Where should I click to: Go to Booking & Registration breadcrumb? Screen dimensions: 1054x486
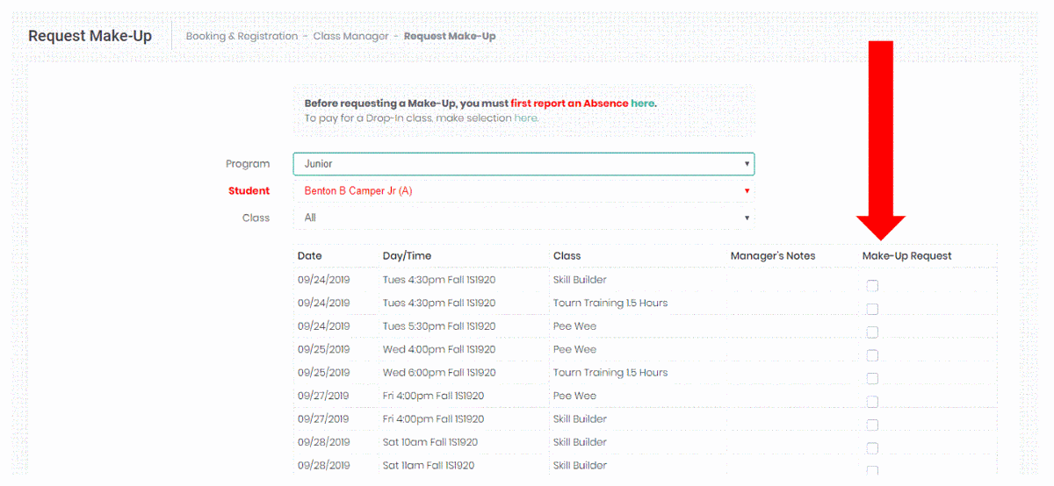[242, 36]
